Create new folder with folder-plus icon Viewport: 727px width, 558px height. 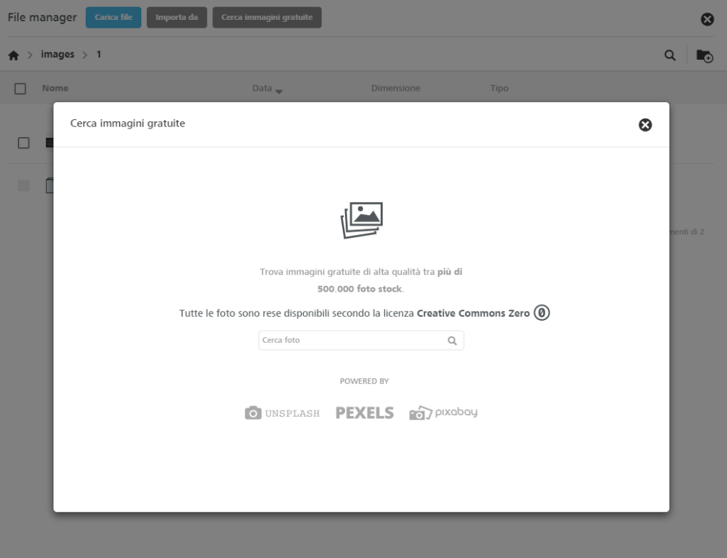tap(704, 55)
